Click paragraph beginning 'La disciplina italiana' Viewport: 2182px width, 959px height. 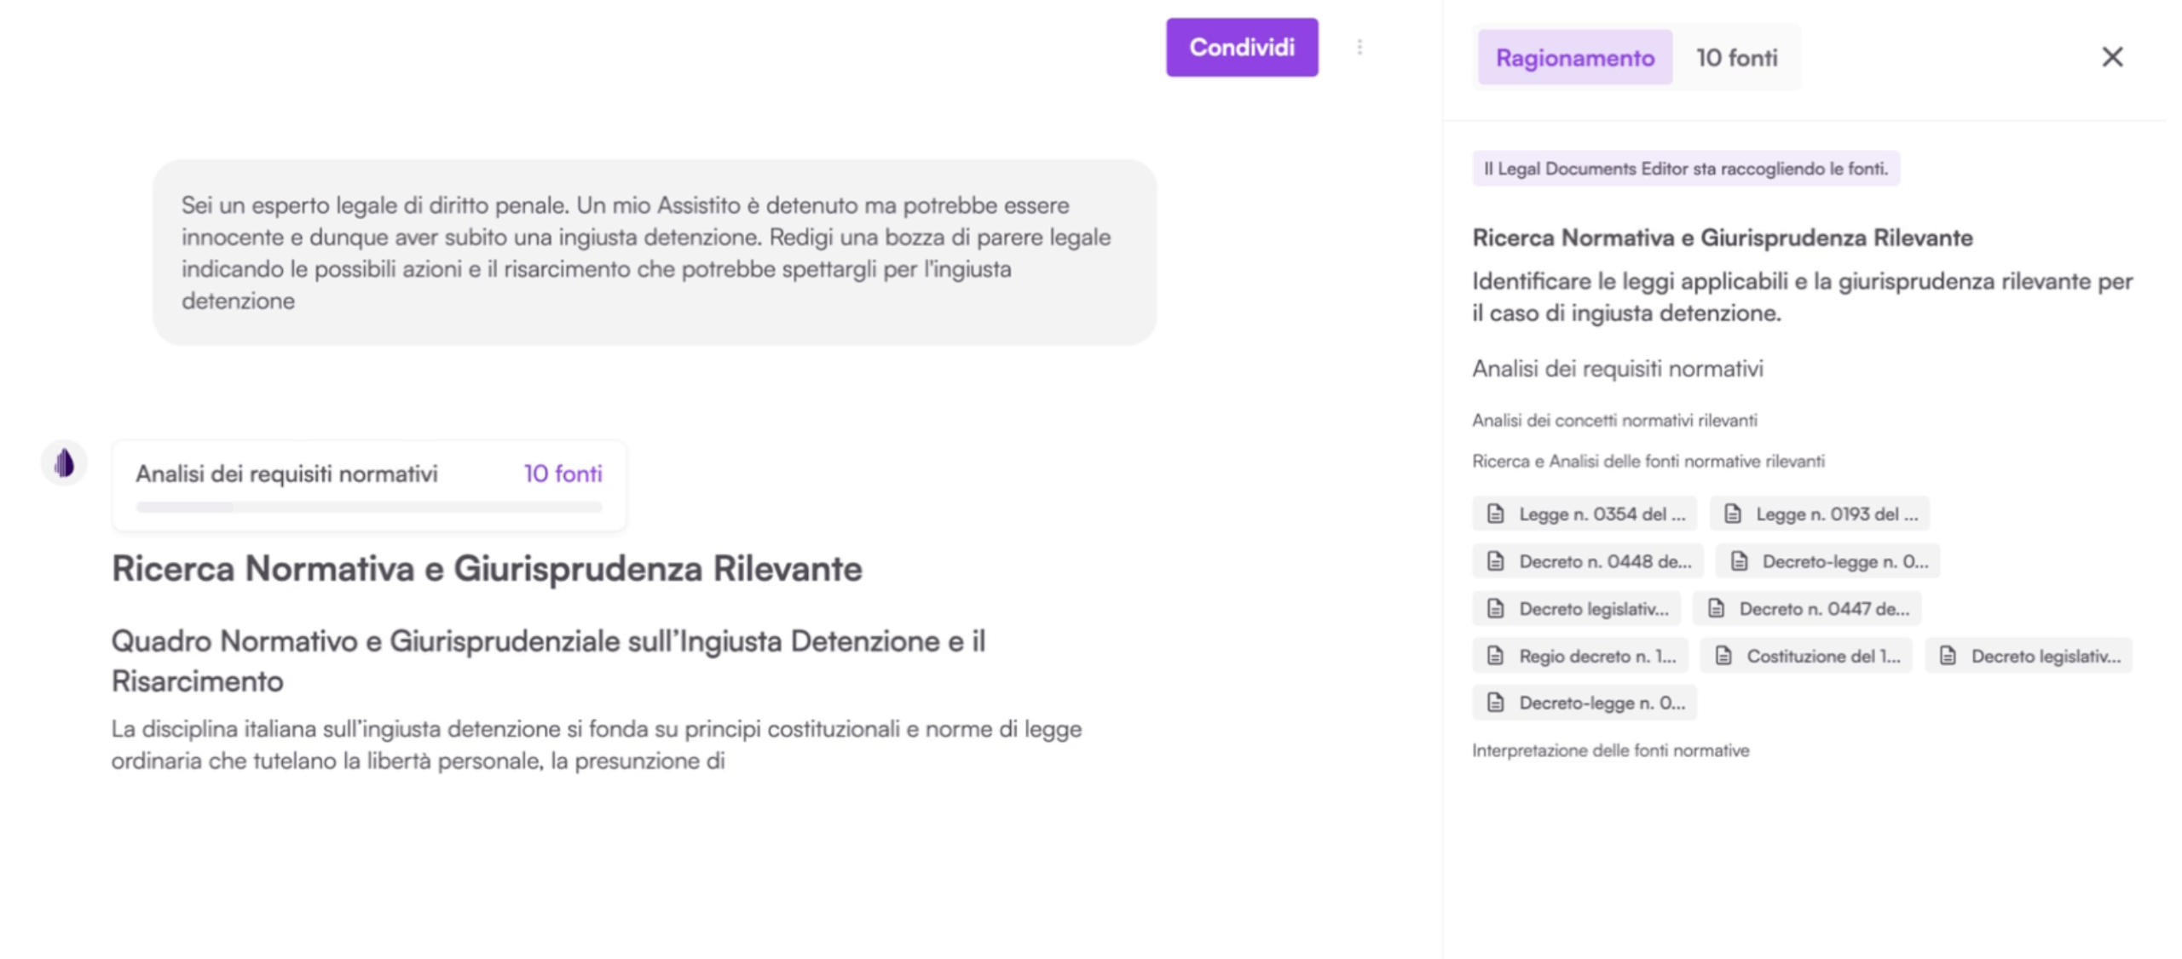597,745
